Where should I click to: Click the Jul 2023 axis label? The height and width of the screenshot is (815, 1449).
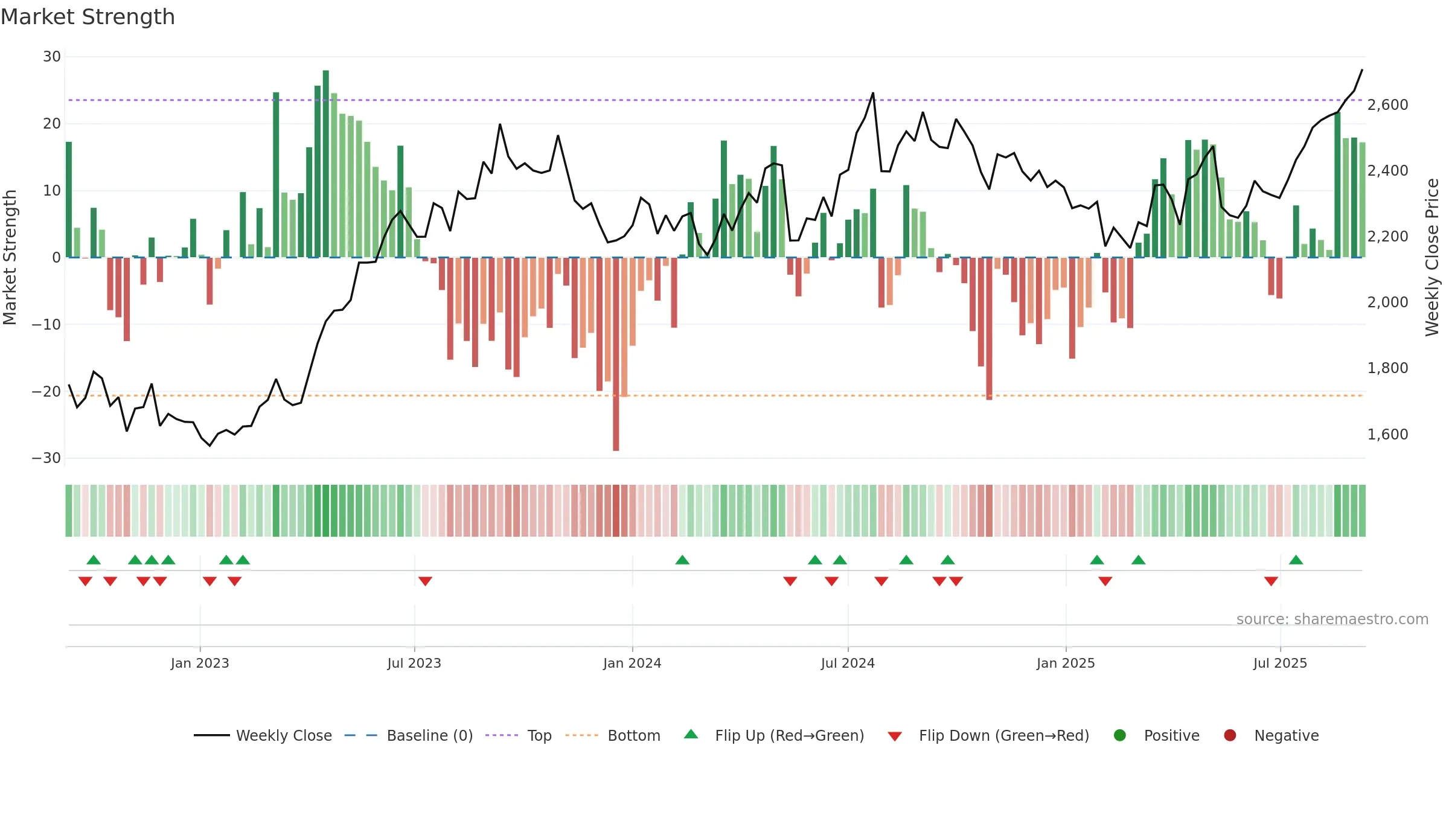coord(414,663)
